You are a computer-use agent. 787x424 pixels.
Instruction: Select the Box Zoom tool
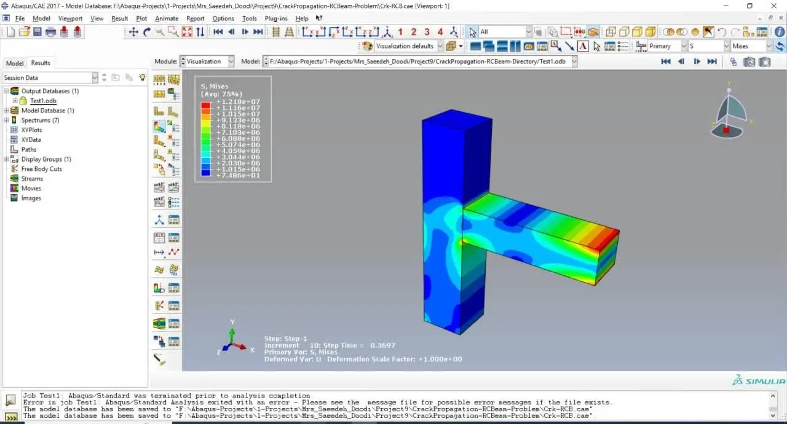[173, 32]
